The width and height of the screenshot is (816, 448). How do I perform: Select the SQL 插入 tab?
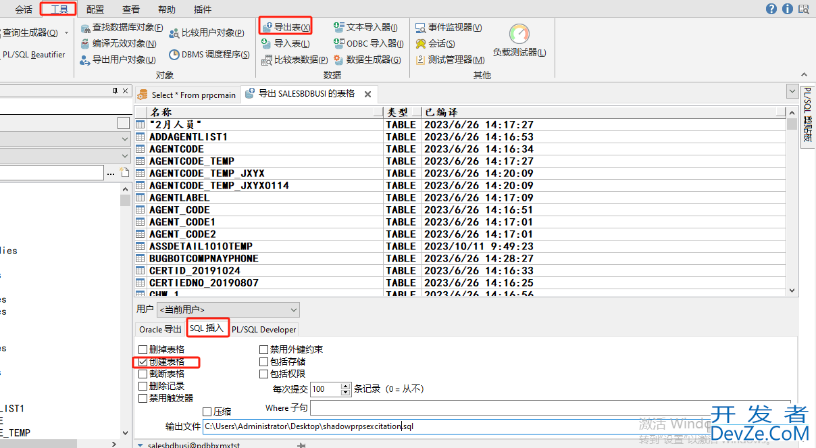point(208,328)
